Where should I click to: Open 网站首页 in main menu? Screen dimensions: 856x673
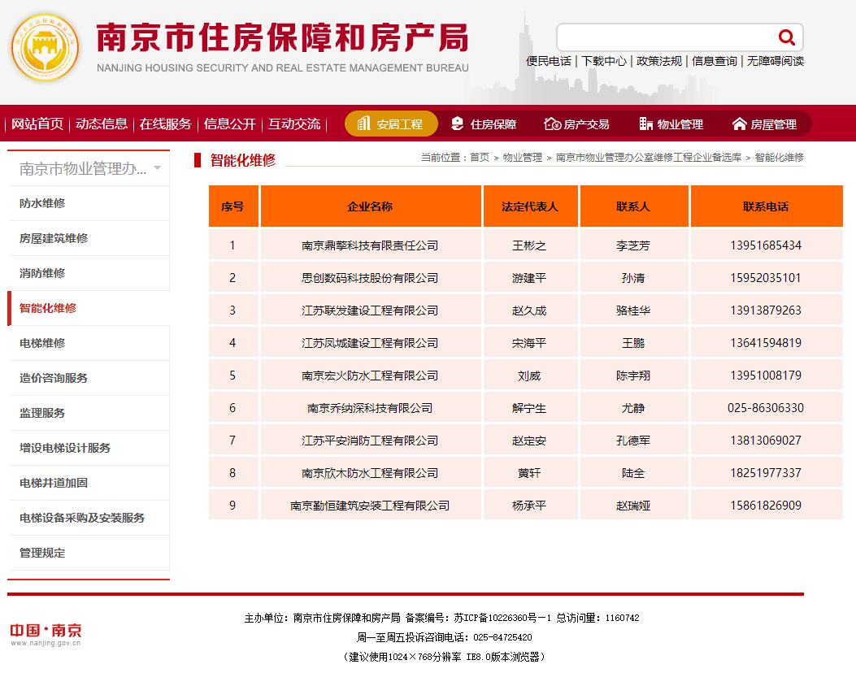(x=37, y=124)
